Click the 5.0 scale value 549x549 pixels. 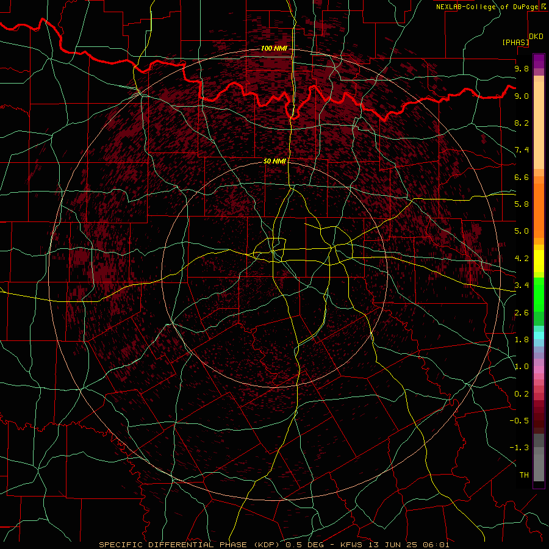(x=522, y=231)
